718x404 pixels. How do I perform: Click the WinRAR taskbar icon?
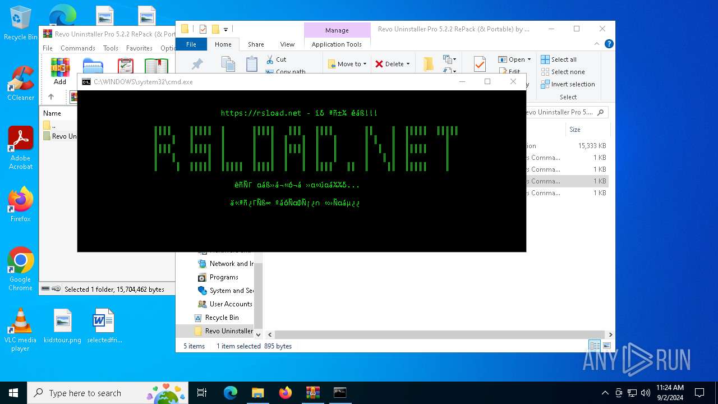click(x=312, y=393)
